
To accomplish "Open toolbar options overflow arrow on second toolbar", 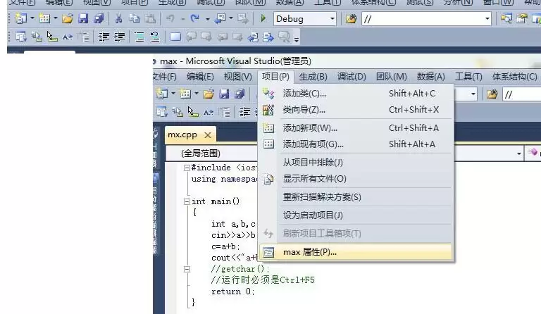I will (297, 39).
